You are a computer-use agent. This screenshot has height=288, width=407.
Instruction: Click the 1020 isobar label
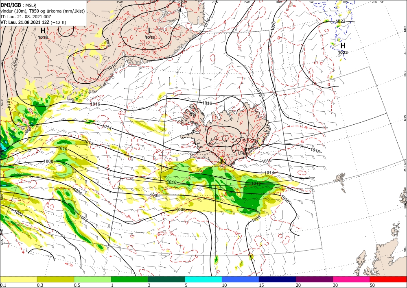point(273,26)
